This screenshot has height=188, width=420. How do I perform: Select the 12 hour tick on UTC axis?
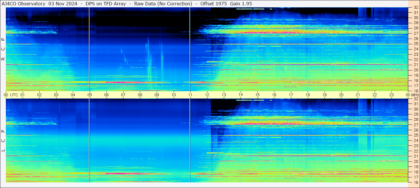pos(207,95)
